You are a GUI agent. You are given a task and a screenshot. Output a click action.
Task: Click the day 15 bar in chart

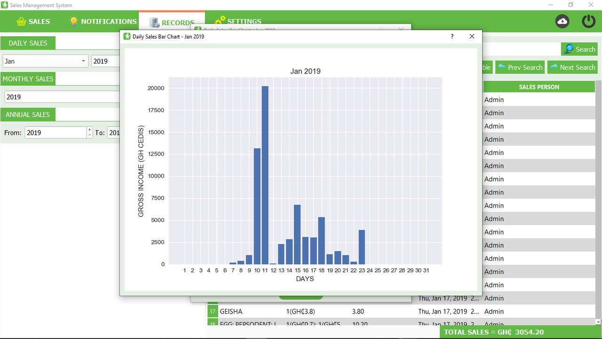(297, 234)
